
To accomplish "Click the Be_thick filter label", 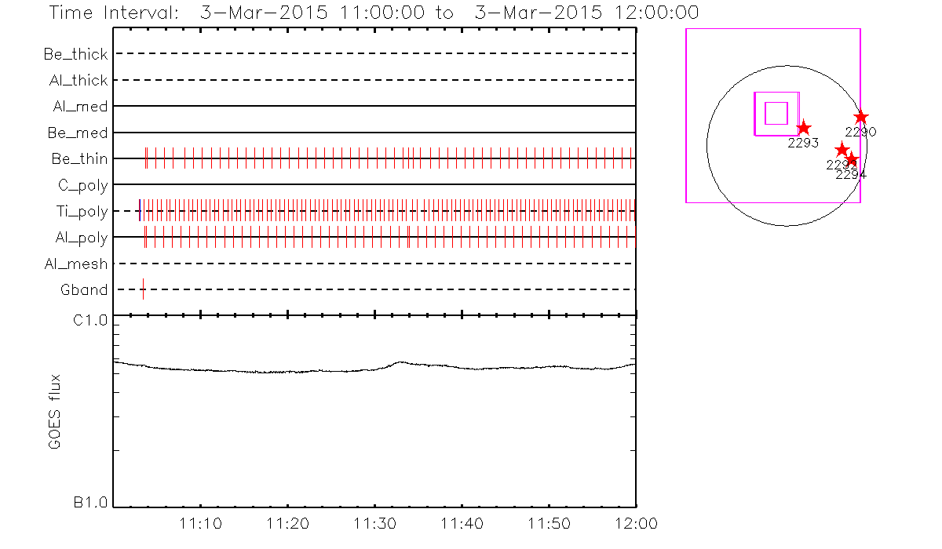I will [76, 55].
